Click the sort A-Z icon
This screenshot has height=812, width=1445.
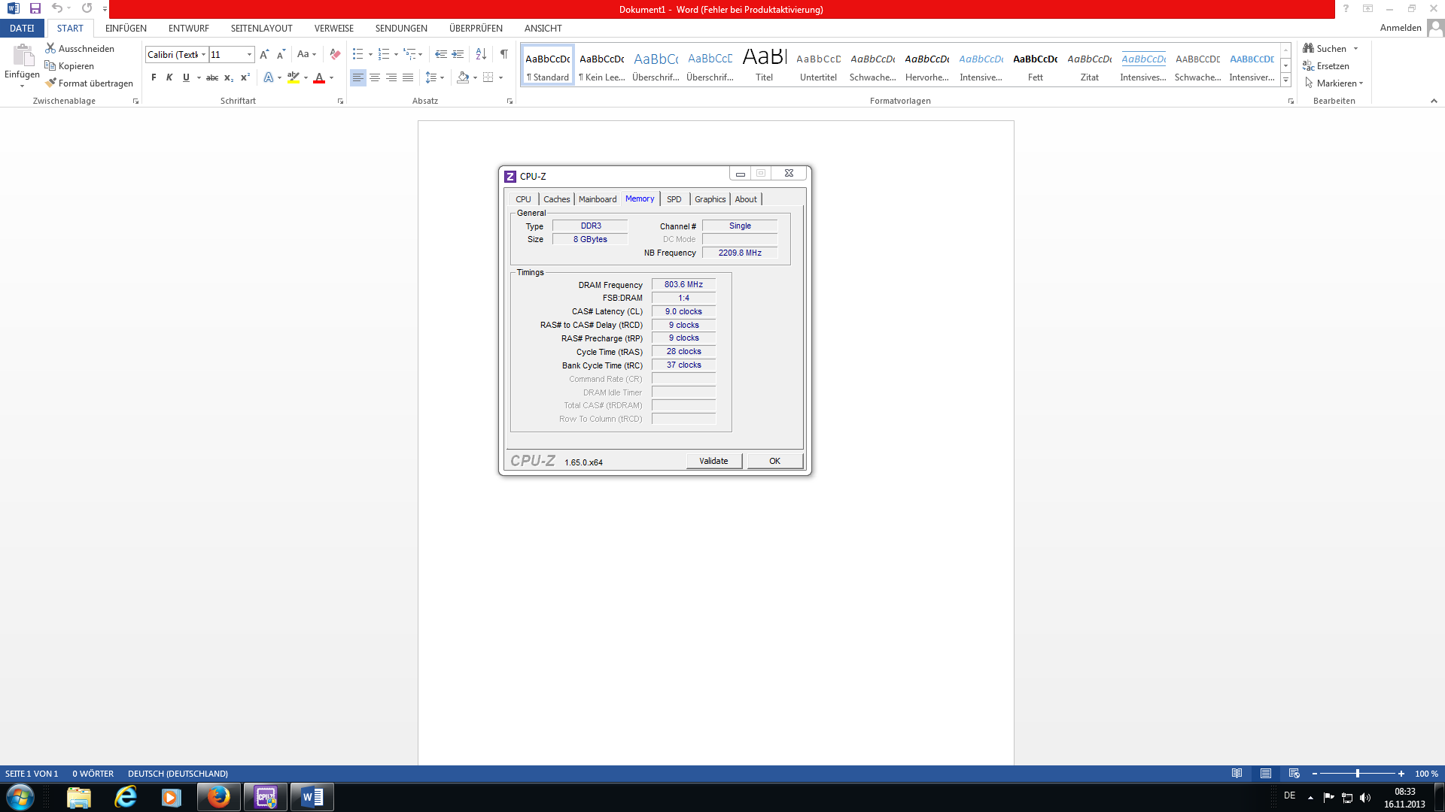tap(481, 54)
